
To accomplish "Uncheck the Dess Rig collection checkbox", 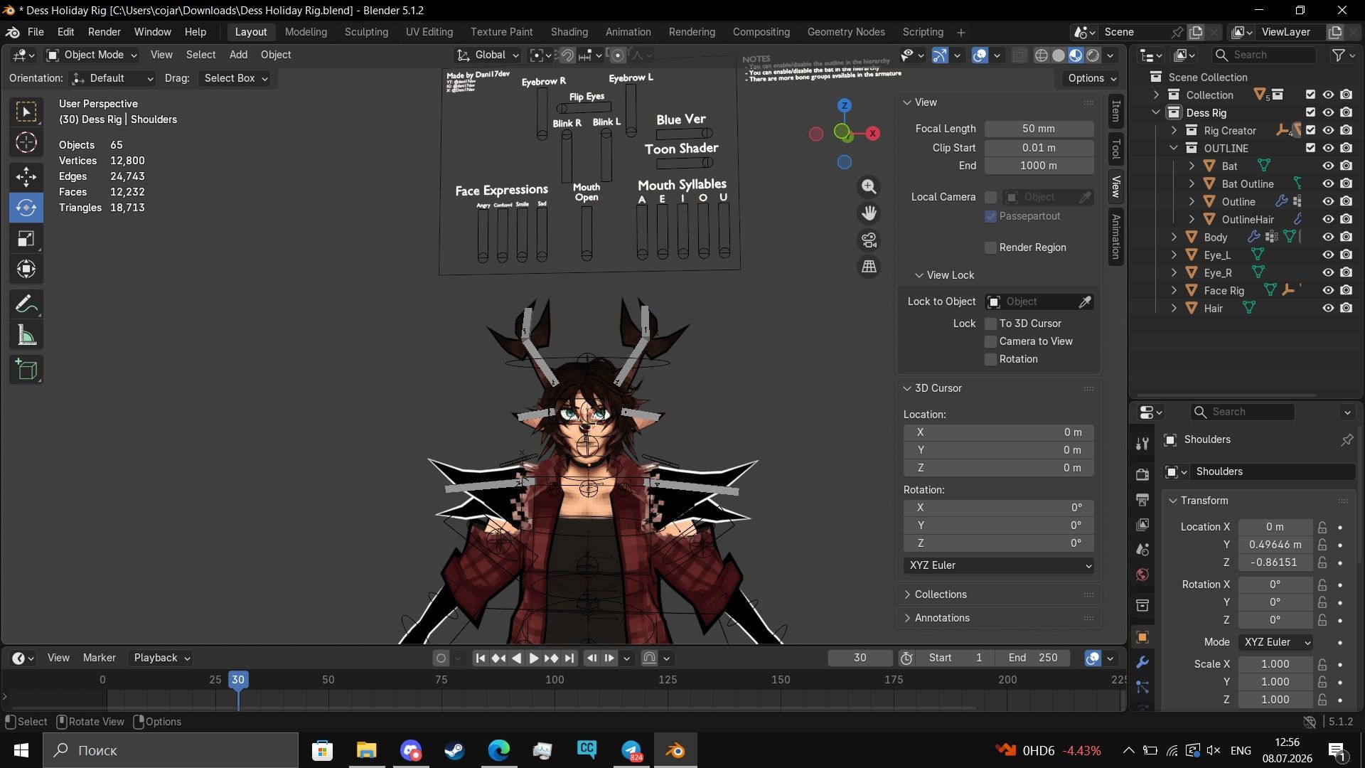I will click(x=1310, y=112).
